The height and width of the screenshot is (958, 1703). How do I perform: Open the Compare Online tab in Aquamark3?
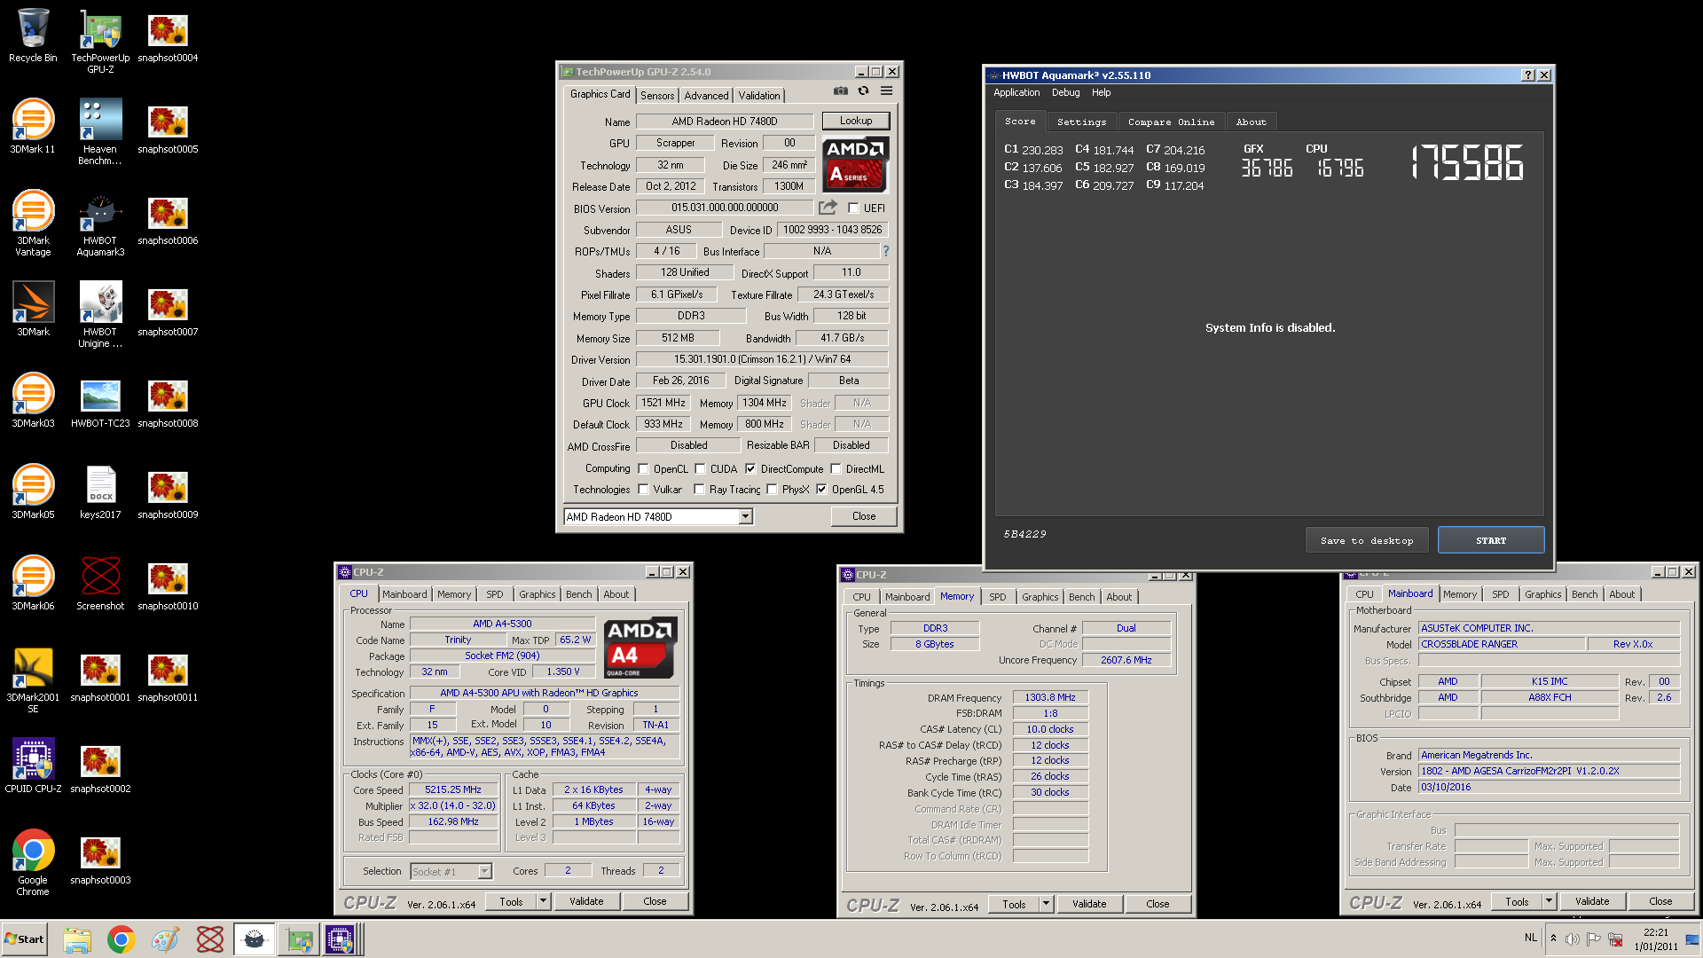tap(1171, 122)
